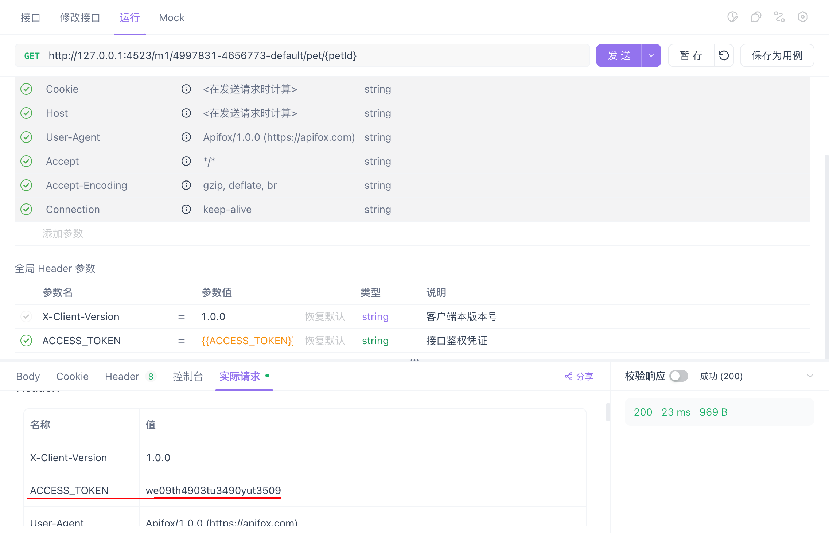Switch to the Mock tab

[172, 17]
